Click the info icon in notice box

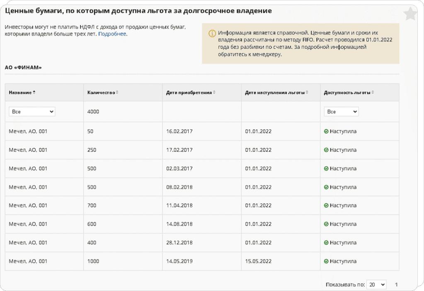[x=212, y=33]
